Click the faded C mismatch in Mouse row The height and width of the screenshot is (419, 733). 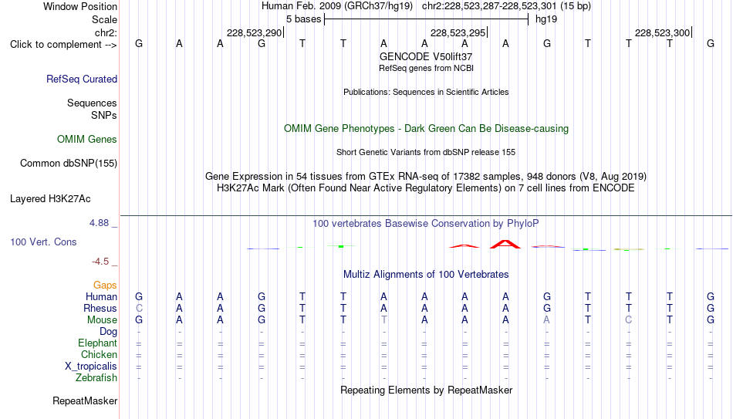(628, 320)
